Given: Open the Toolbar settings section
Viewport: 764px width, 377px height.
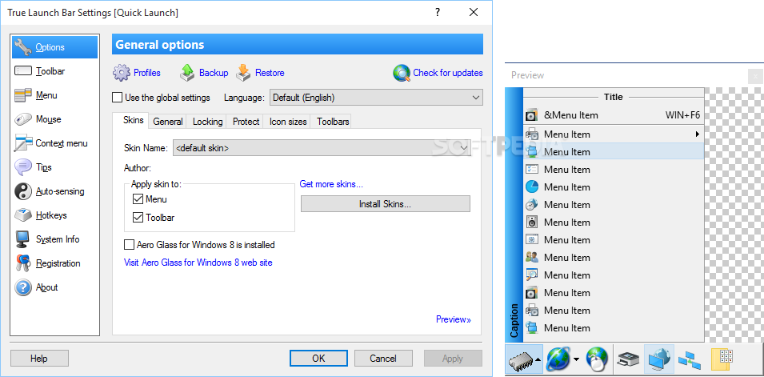Looking at the screenshot, I should [50, 71].
